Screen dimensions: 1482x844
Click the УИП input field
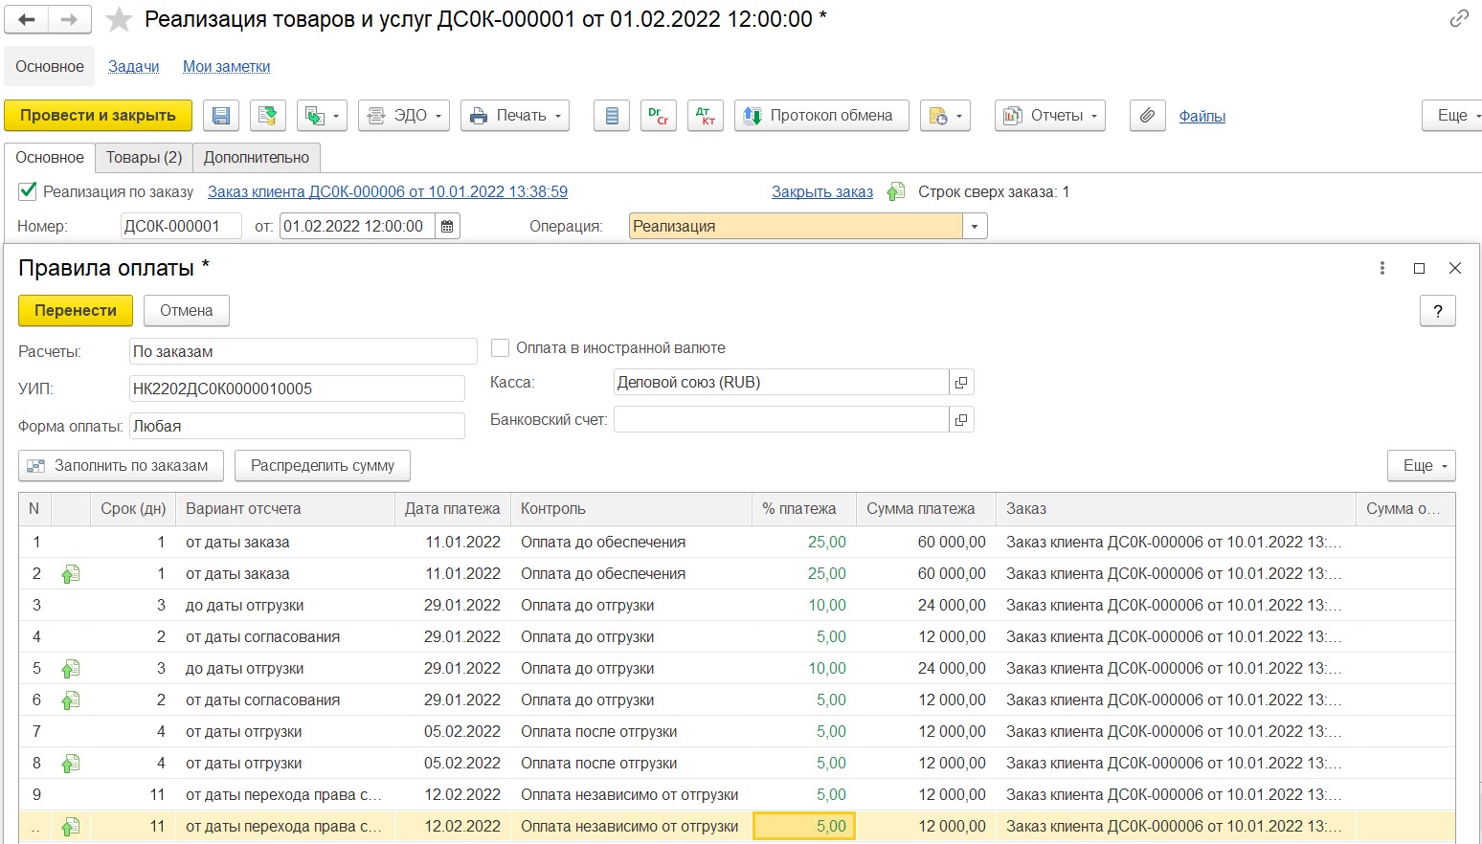pos(297,389)
